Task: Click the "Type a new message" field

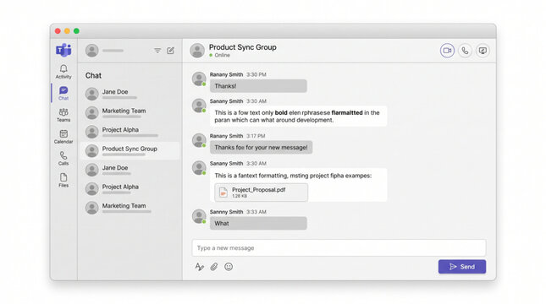Action: tap(339, 247)
